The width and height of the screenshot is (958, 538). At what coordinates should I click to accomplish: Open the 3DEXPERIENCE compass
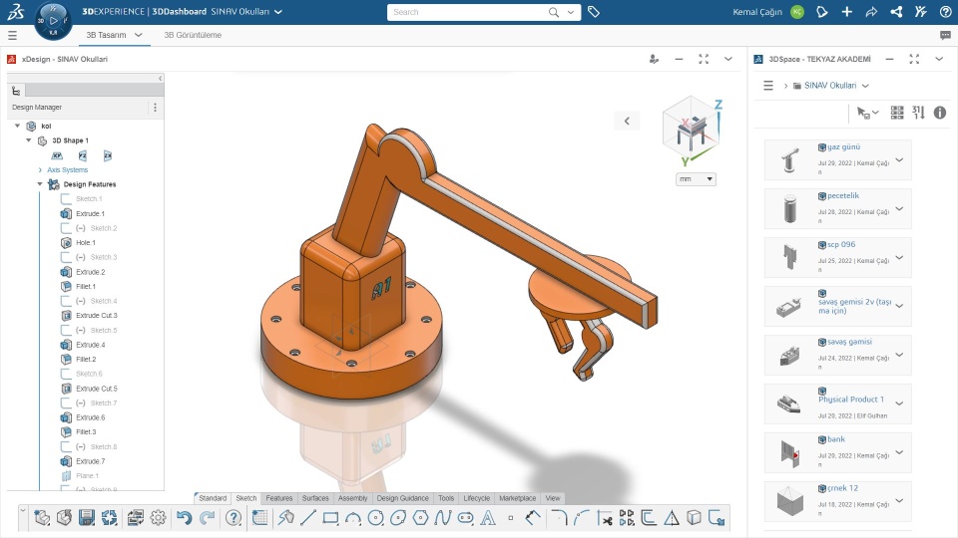click(53, 20)
